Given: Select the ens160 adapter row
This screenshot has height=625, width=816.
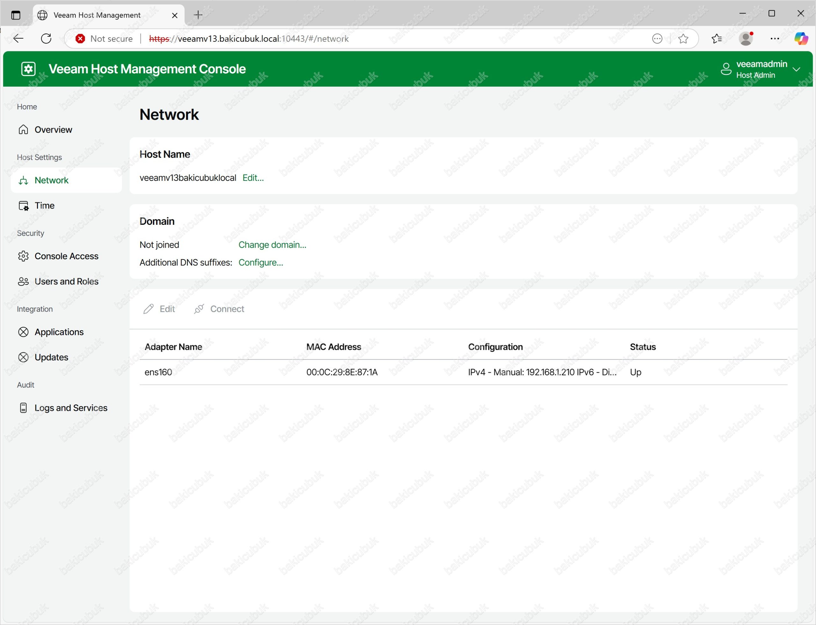Looking at the screenshot, I should 463,372.
